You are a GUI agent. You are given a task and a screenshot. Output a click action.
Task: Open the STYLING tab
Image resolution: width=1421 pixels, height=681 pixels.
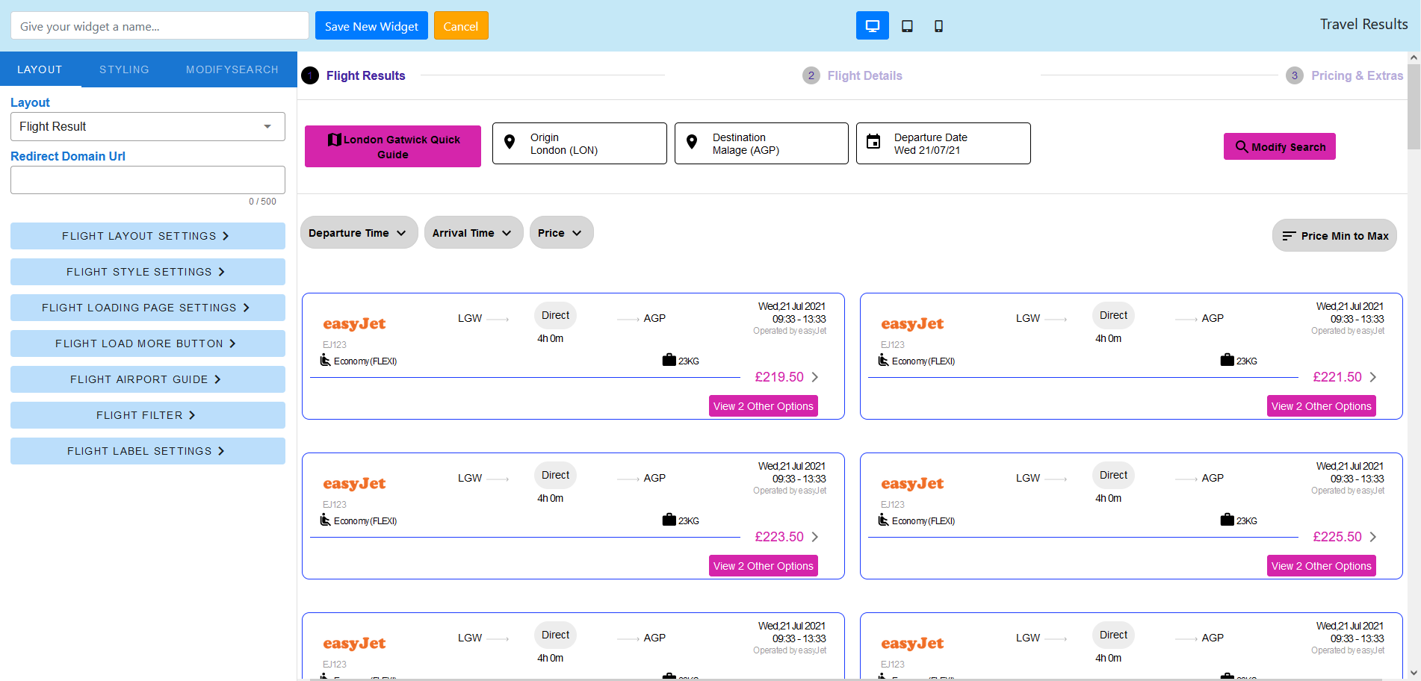click(124, 69)
